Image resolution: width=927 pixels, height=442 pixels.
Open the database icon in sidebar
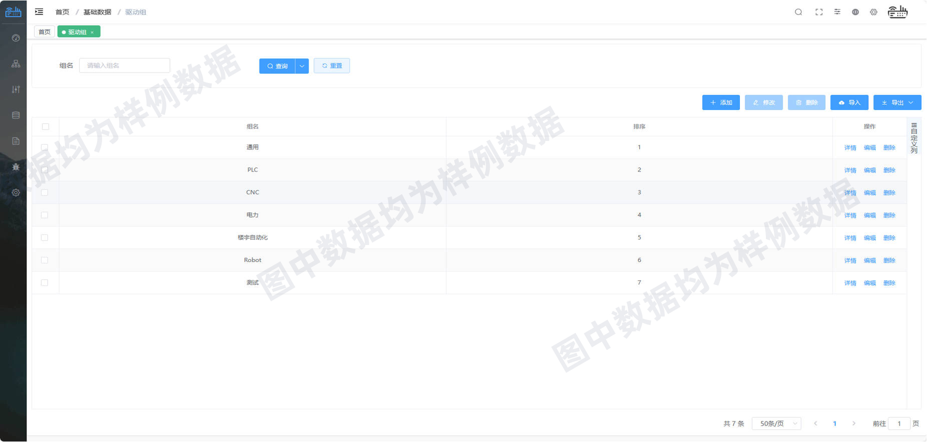[x=16, y=115]
